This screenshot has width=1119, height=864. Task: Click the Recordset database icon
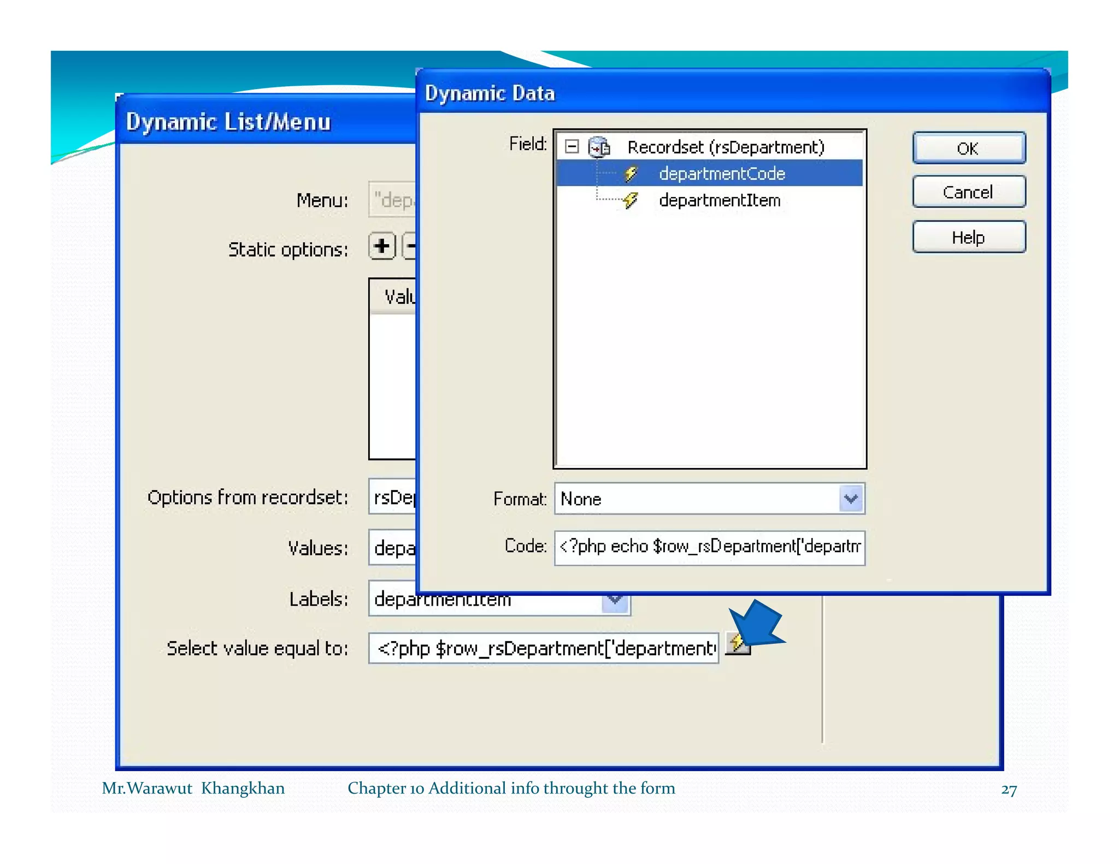pyautogui.click(x=599, y=147)
